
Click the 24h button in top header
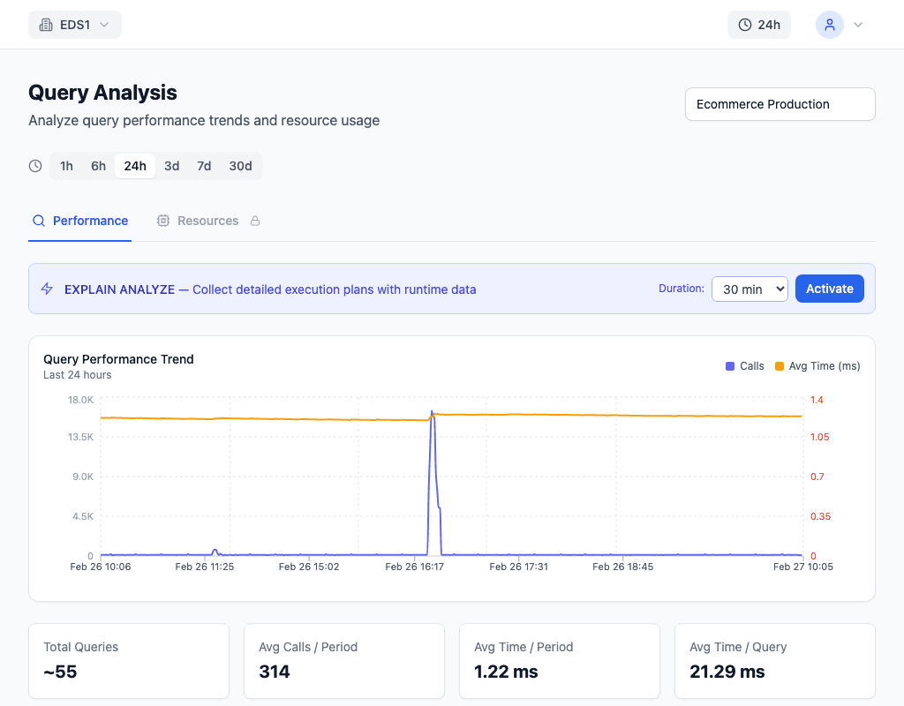(759, 25)
